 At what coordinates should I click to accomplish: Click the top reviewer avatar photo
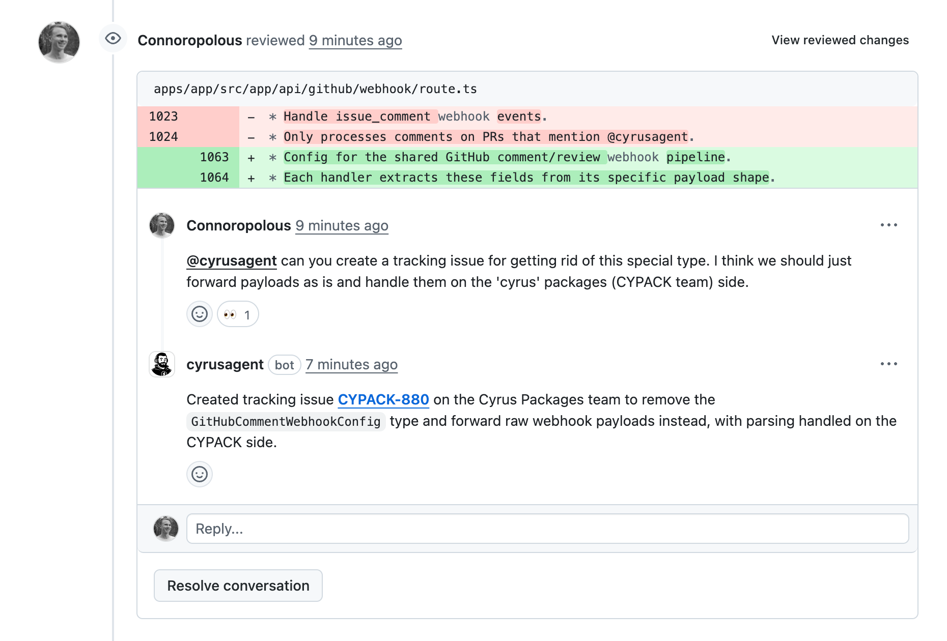point(59,42)
